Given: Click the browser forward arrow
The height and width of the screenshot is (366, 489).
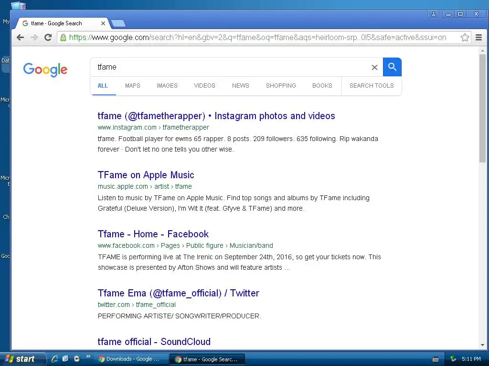Looking at the screenshot, I should pyautogui.click(x=34, y=38).
